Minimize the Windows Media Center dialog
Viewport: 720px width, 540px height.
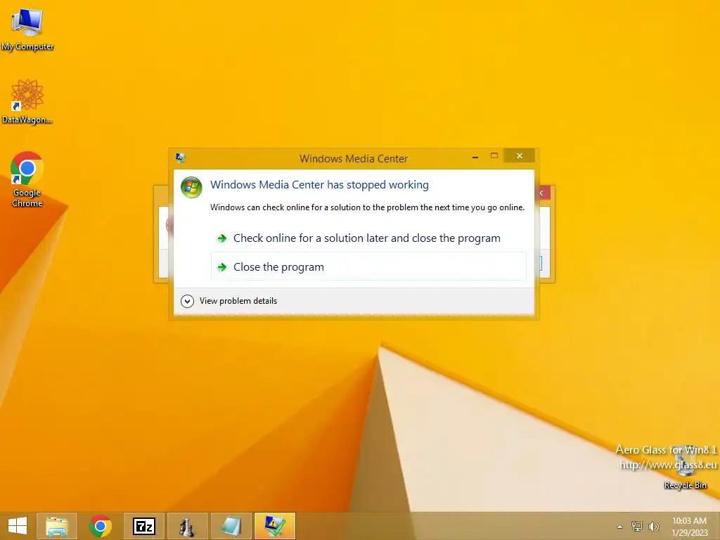(x=475, y=157)
